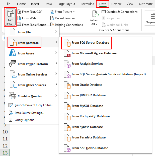Click the From Azure logo icon
The width and height of the screenshot is (155, 156).
tap(13, 53)
